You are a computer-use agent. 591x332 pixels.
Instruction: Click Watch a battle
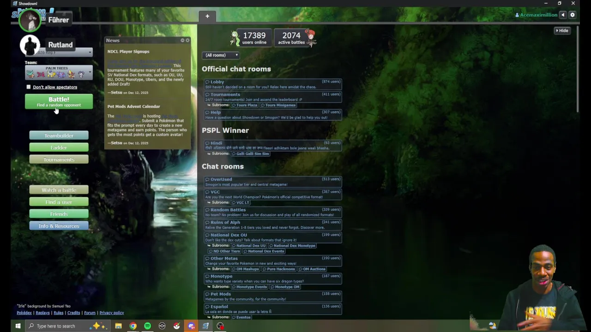click(x=59, y=190)
